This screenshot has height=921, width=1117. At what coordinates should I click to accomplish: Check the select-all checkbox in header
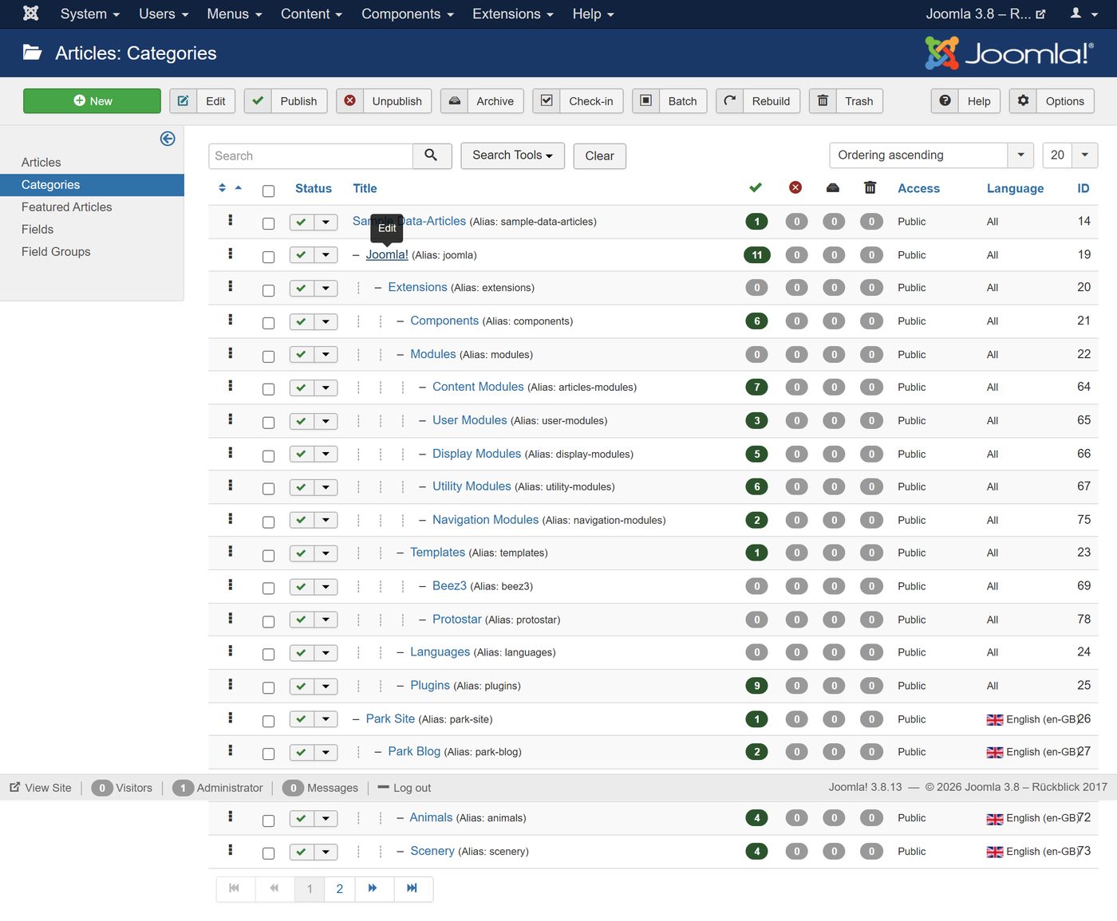(x=268, y=191)
